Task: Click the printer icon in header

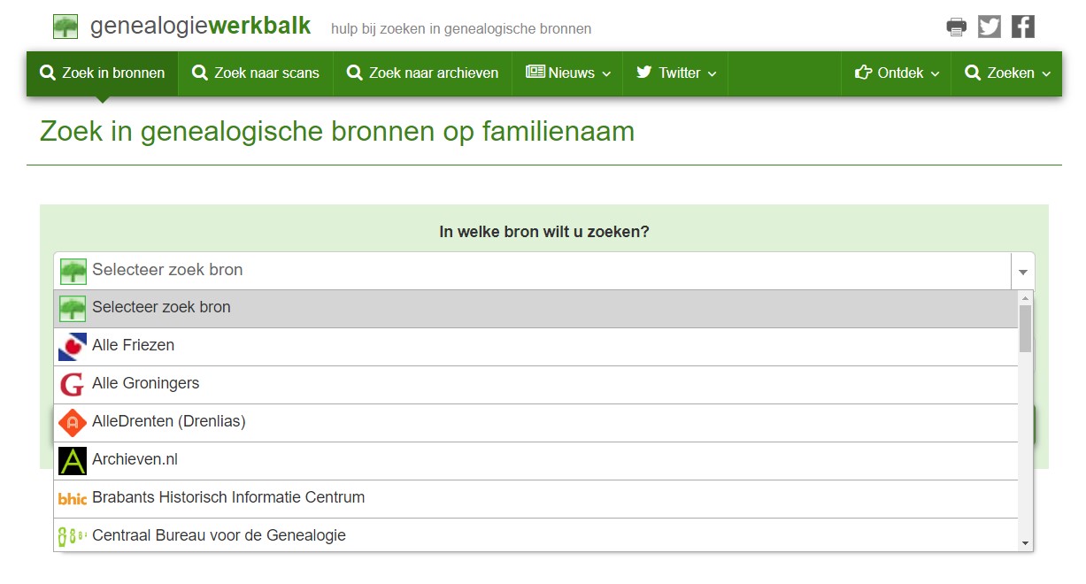Action: 956,27
